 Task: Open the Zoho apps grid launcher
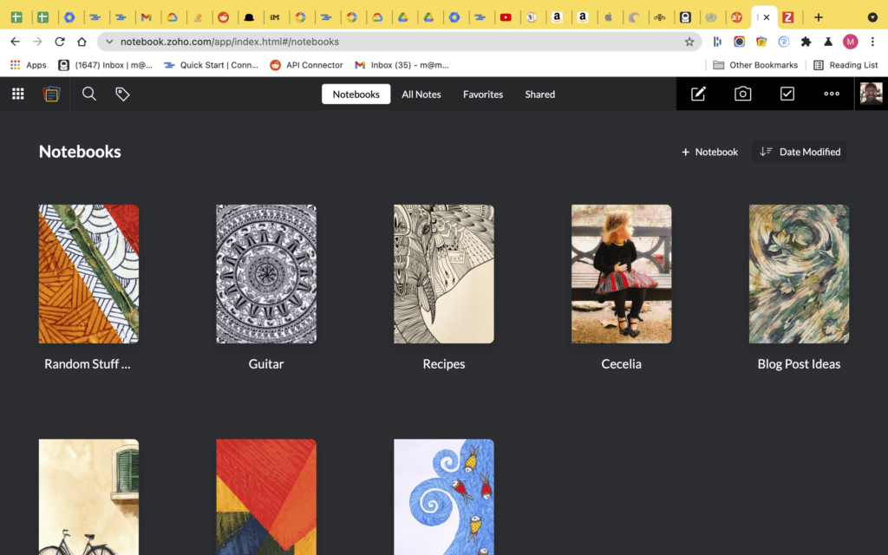click(x=17, y=94)
